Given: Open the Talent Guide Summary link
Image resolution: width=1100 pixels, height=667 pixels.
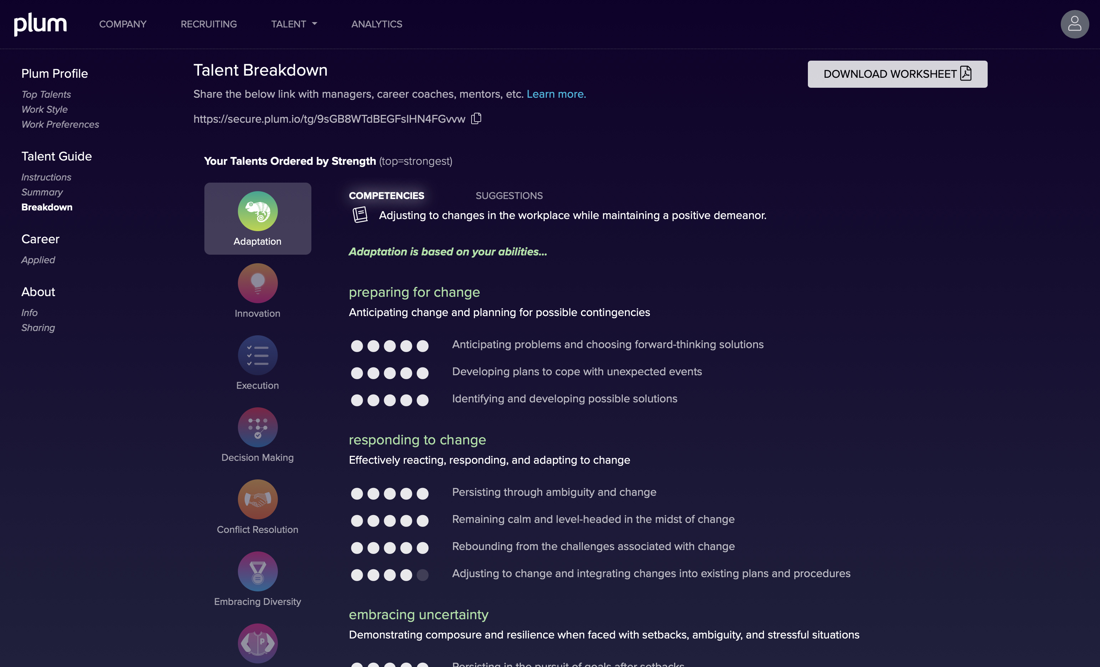Looking at the screenshot, I should 42,192.
